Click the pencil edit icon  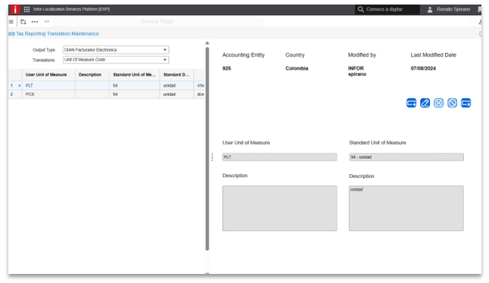coord(425,103)
